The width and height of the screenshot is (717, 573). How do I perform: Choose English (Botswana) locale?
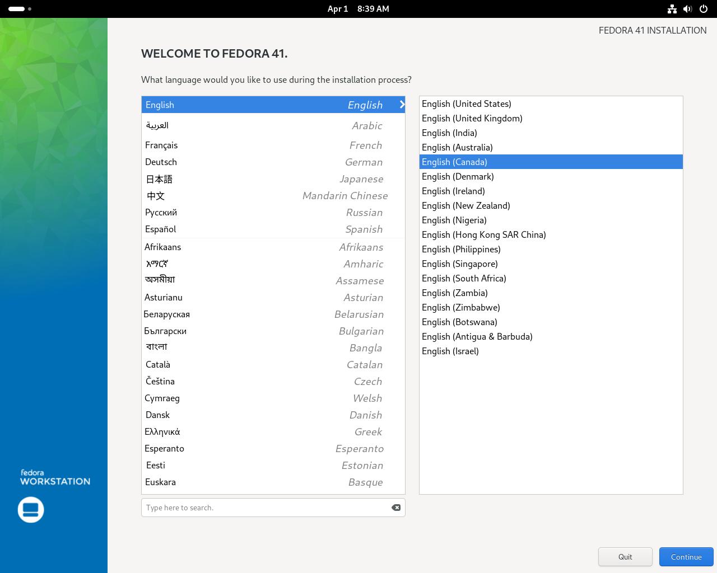(x=551, y=322)
